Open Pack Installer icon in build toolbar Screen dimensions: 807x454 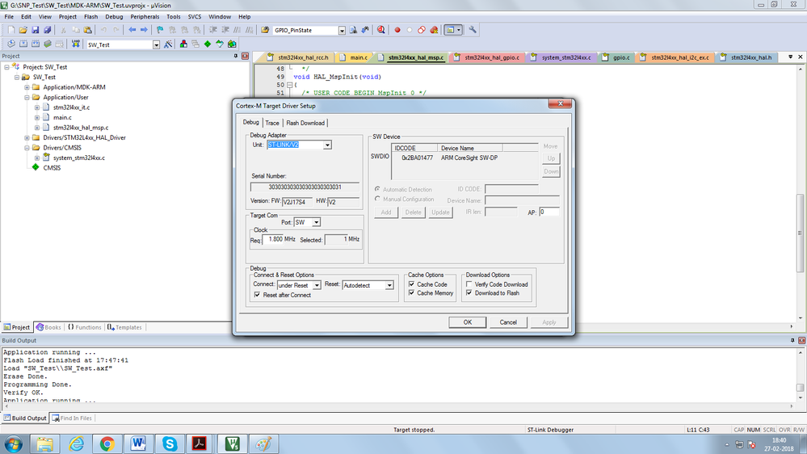[x=232, y=44]
